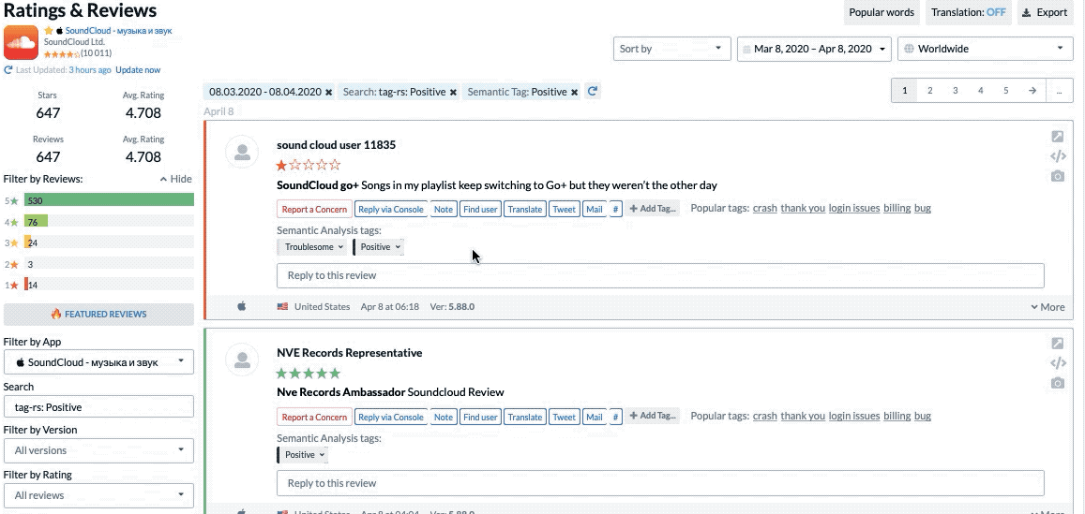Report a Concern on sound cloud user 11835 review
The height and width of the screenshot is (514, 1085).
314,209
